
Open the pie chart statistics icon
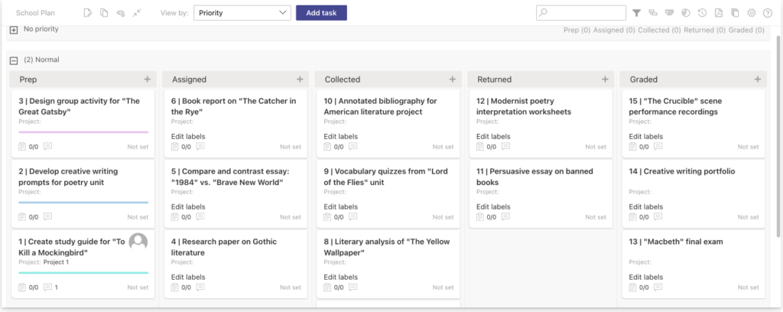686,13
